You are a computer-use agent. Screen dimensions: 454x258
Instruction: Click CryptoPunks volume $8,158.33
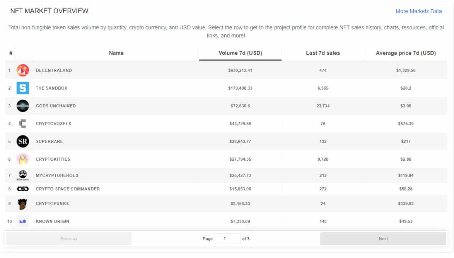click(240, 204)
